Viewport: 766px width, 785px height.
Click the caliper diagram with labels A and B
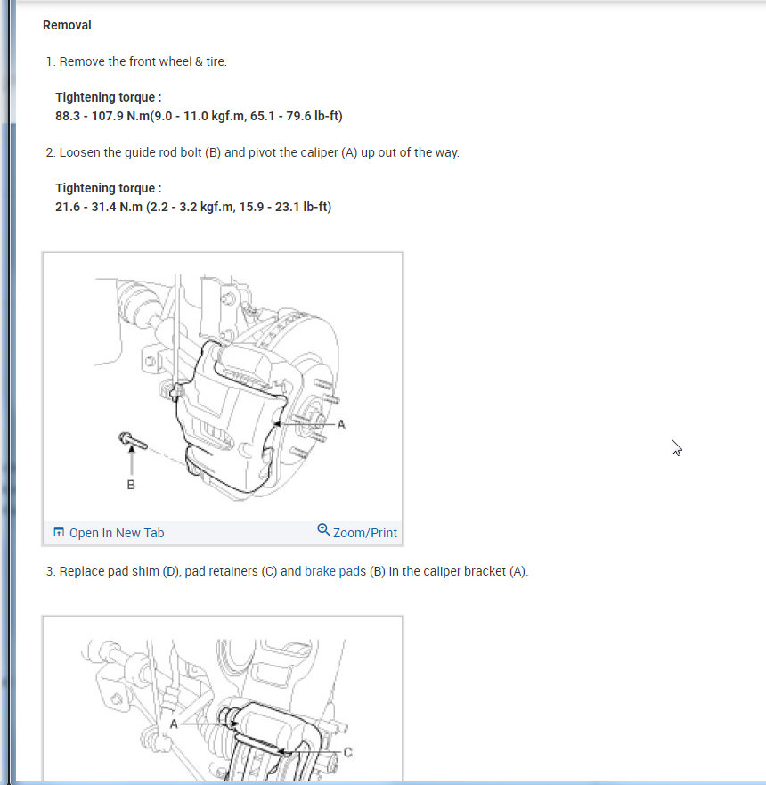pyautogui.click(x=223, y=387)
